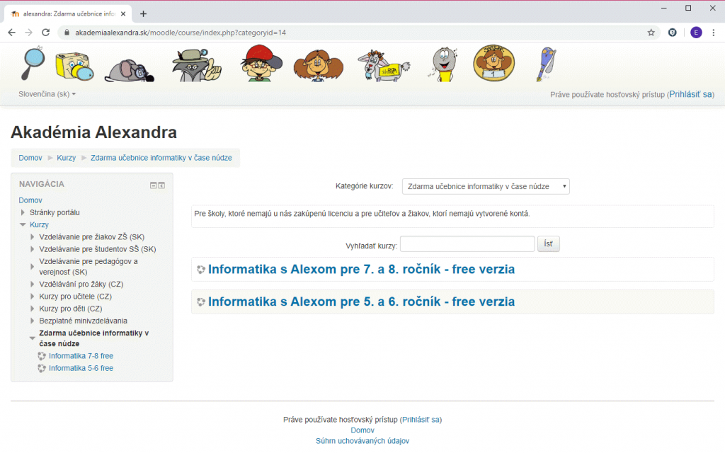Dock the Navigácia block to the side
The image size is (725, 453).
[161, 185]
